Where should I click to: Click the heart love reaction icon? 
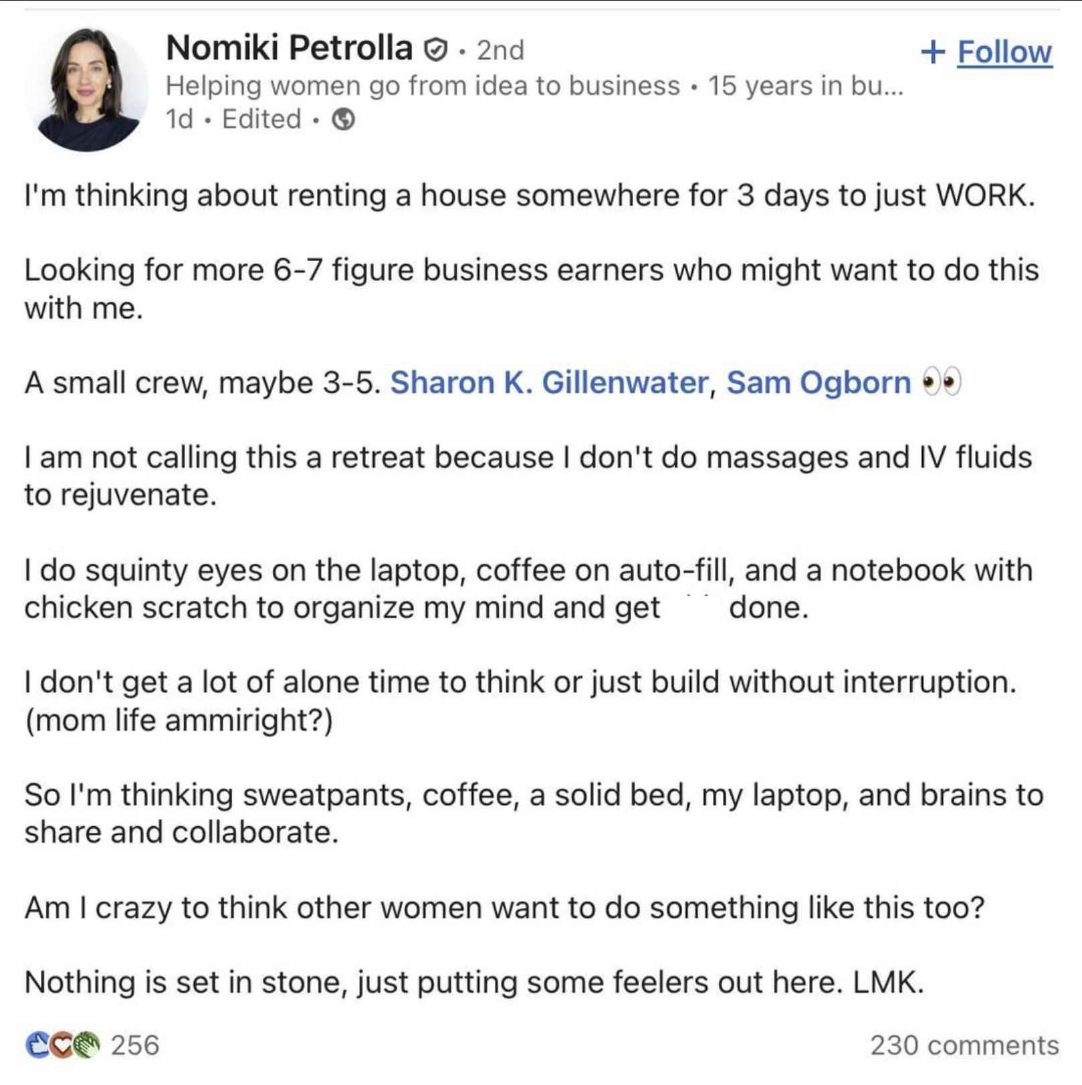click(x=62, y=1045)
